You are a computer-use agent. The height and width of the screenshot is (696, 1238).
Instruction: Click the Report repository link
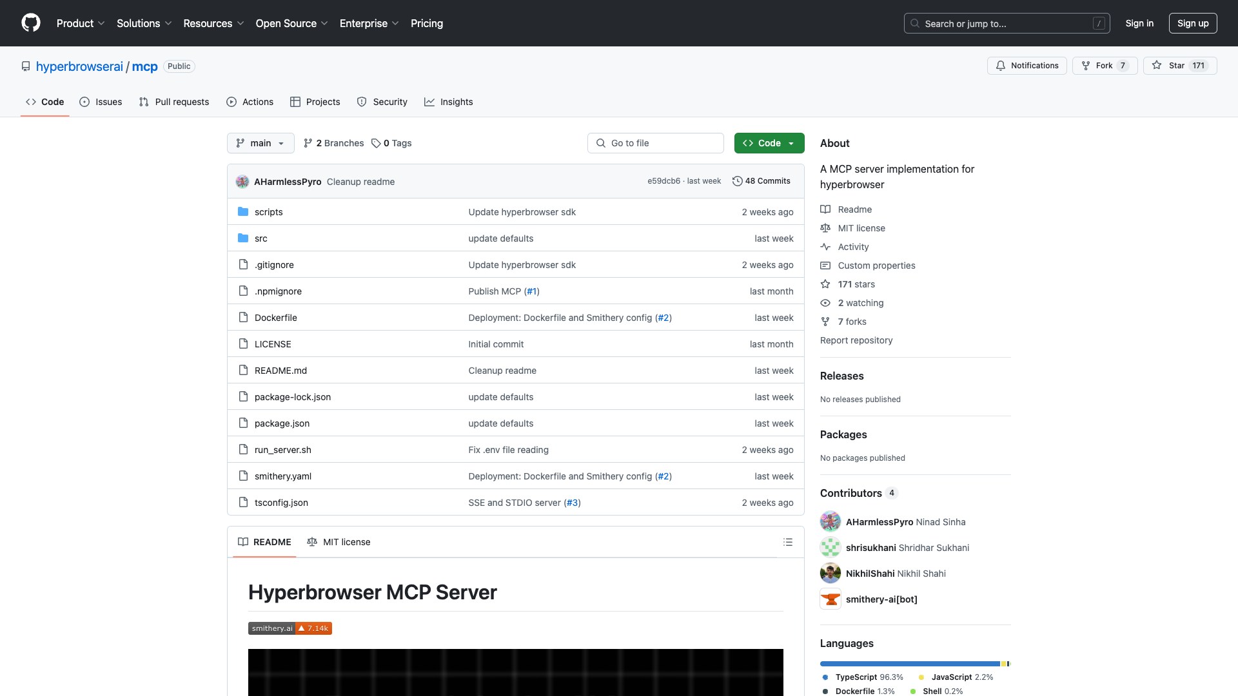coord(856,340)
